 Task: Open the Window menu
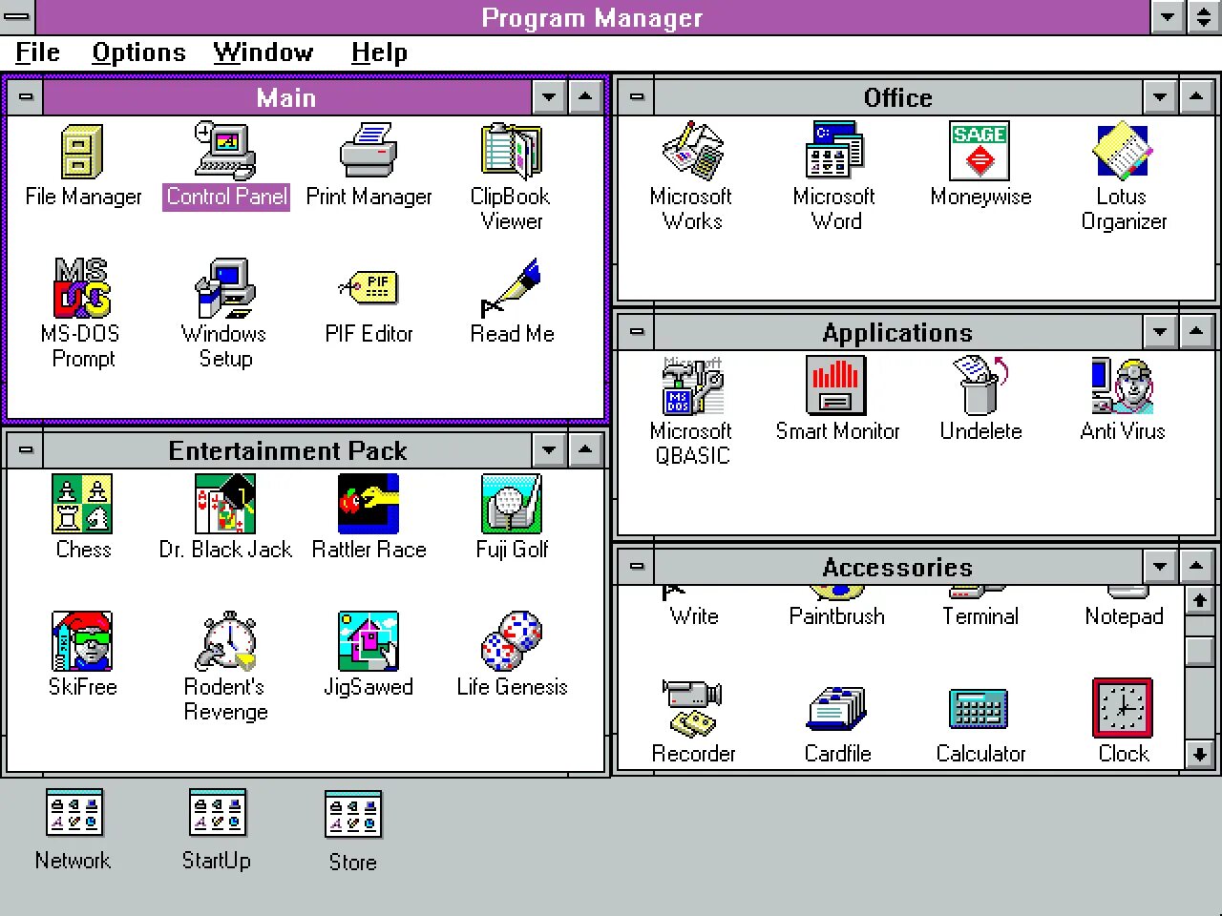(263, 52)
